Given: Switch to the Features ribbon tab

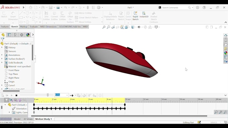Looking at the screenshot, I should pos(5,27).
